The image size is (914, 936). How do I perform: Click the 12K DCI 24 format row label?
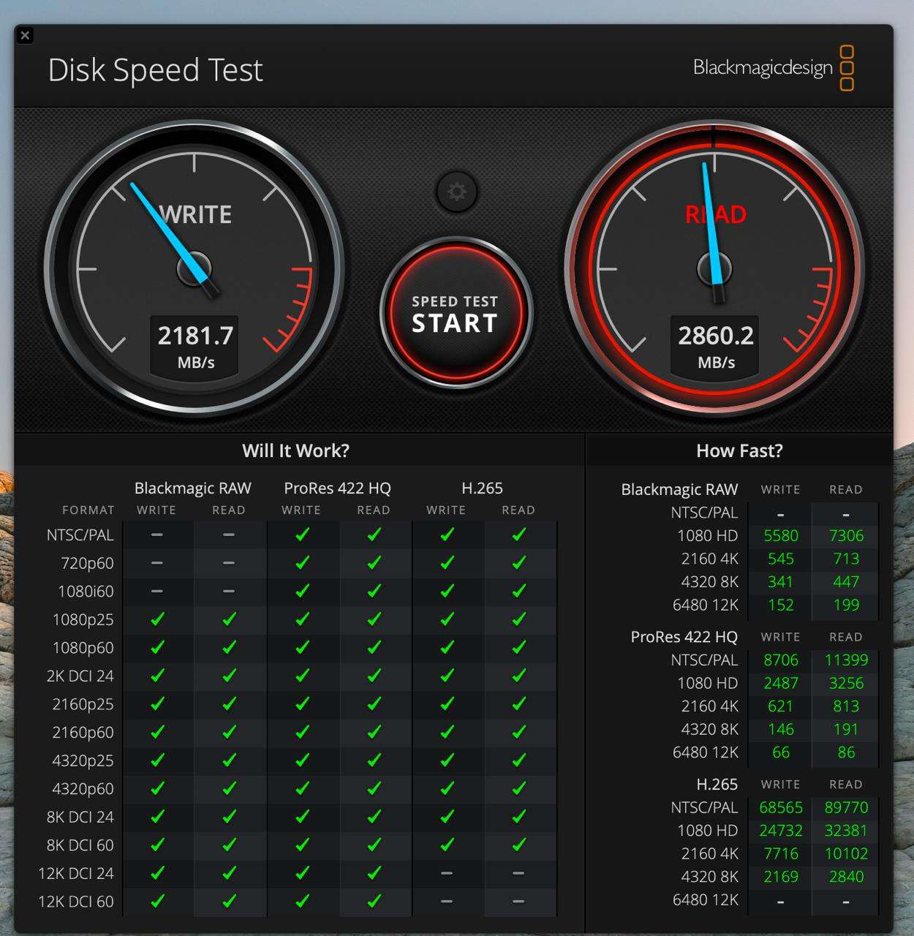[x=76, y=873]
